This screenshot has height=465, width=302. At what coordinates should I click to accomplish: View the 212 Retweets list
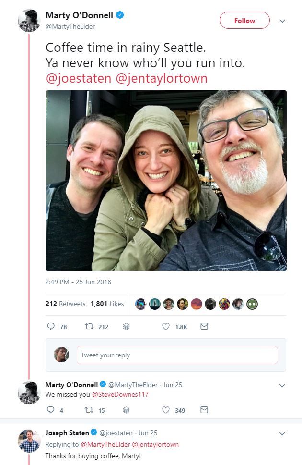point(65,304)
